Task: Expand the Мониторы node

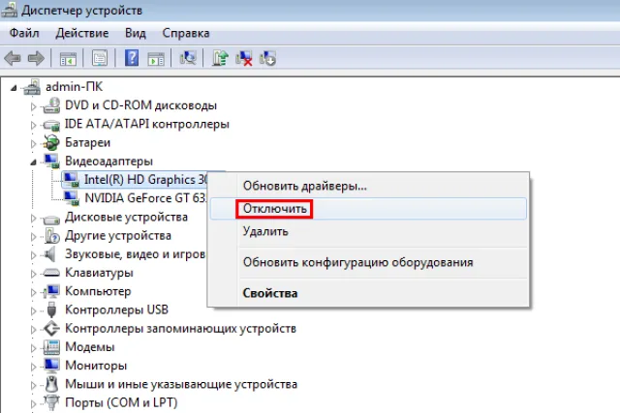Action: coord(33,367)
